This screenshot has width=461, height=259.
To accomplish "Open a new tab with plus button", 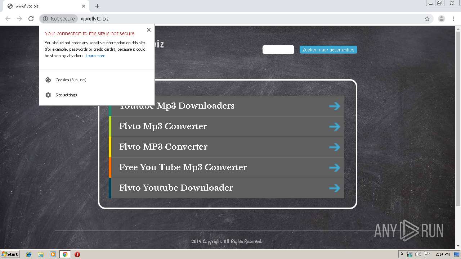I will (97, 6).
